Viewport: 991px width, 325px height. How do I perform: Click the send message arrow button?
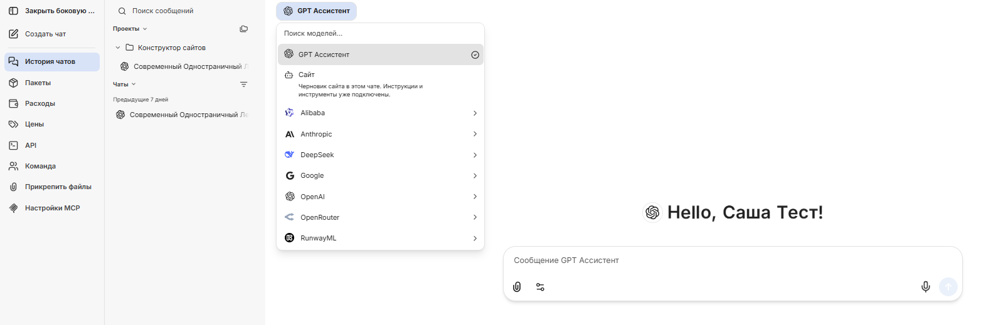tap(948, 287)
